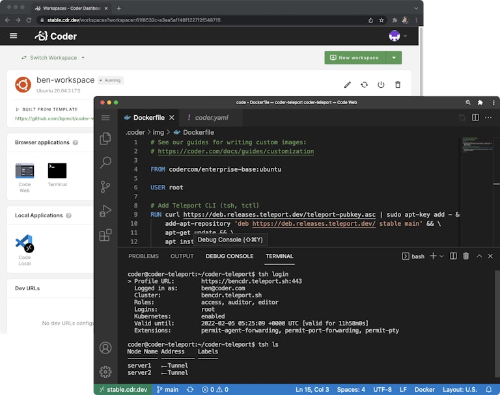Click the pencil edit workspace icon

point(347,85)
